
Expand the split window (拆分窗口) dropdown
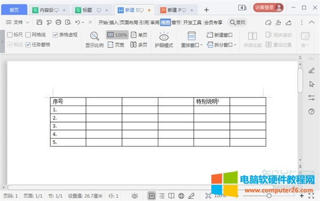[x=235, y=45]
